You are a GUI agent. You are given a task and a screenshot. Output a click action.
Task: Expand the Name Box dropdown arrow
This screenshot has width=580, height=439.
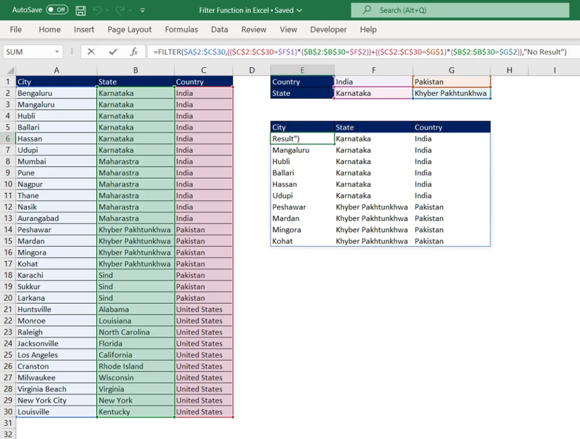[57, 51]
